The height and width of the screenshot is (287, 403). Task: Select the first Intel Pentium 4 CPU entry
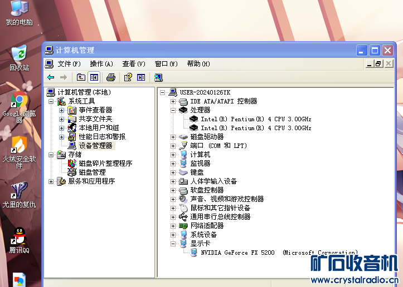coord(256,119)
